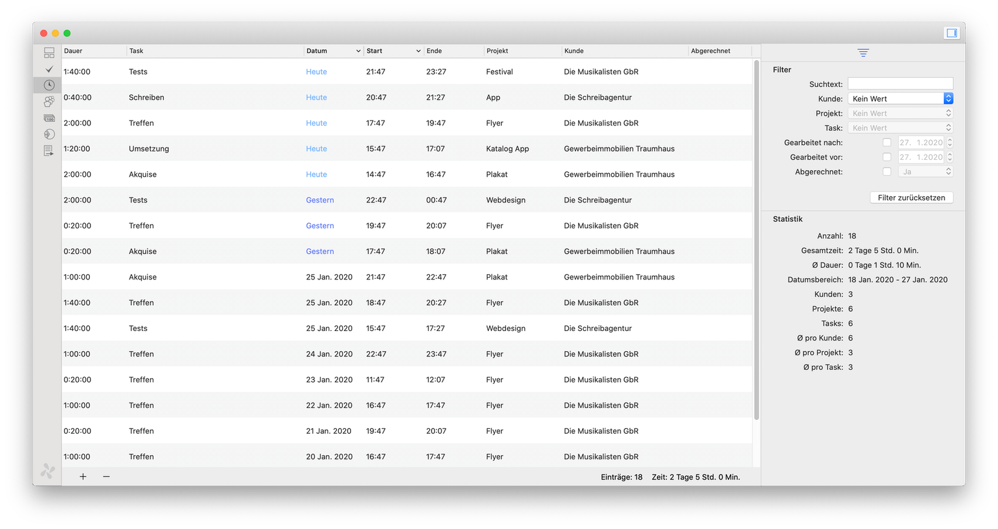The width and height of the screenshot is (998, 529).
Task: Enable the Gearbeitet vor checkbox
Action: pyautogui.click(x=887, y=157)
